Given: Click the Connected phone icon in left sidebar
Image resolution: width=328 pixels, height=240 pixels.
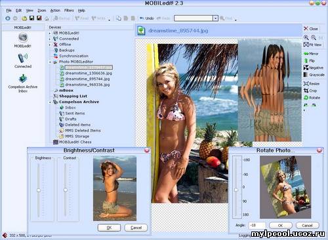Looking at the screenshot, I should (23, 58).
